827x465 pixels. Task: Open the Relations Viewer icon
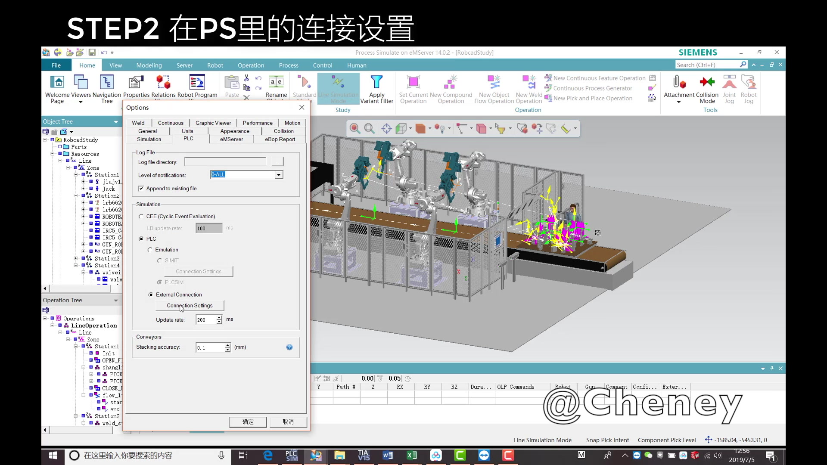coord(163,82)
